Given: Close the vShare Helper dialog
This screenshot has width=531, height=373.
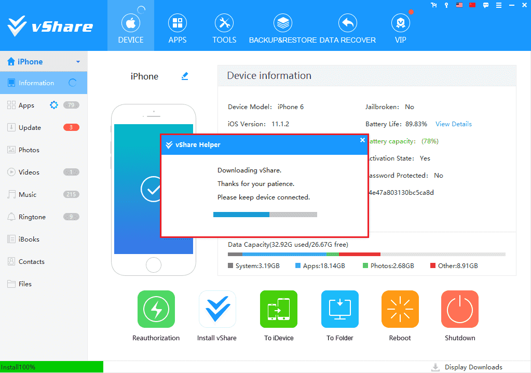Looking at the screenshot, I should [x=362, y=140].
